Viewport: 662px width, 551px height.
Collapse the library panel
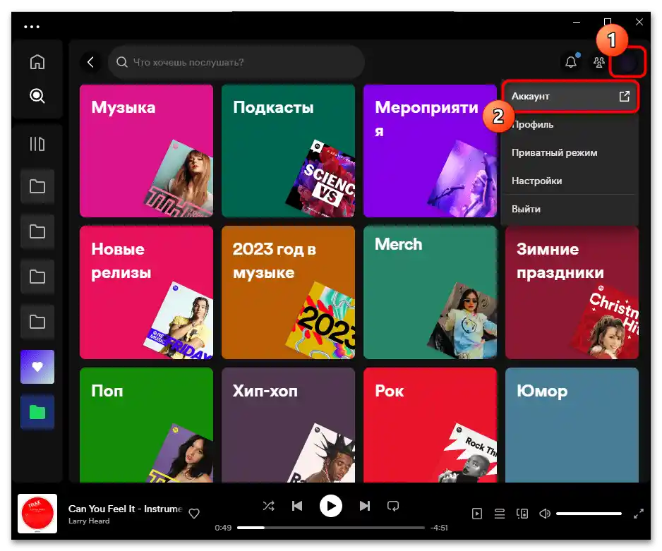pos(37,143)
